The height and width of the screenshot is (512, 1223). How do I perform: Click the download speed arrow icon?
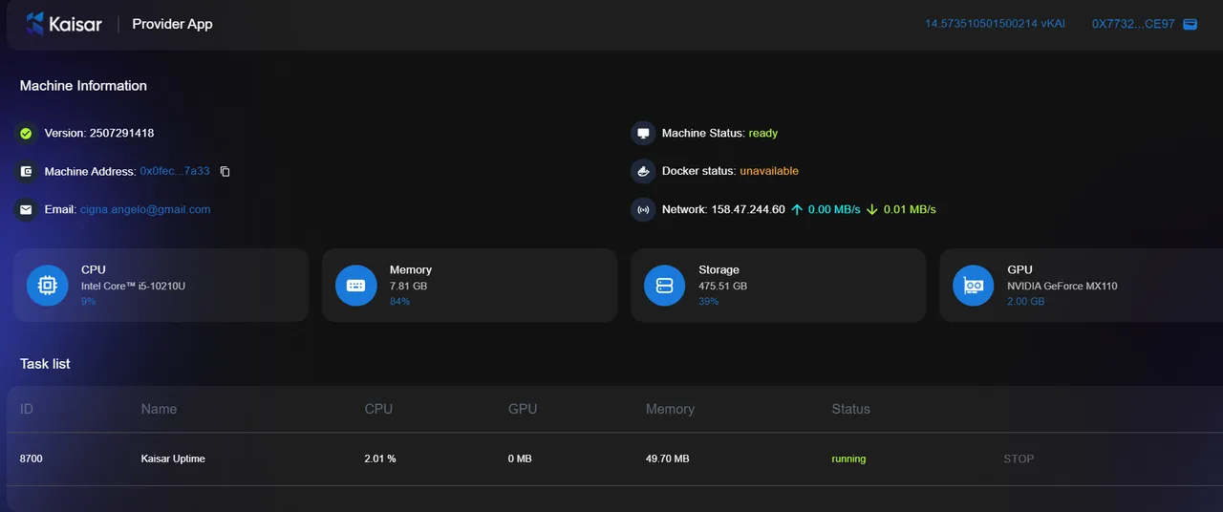click(x=871, y=209)
